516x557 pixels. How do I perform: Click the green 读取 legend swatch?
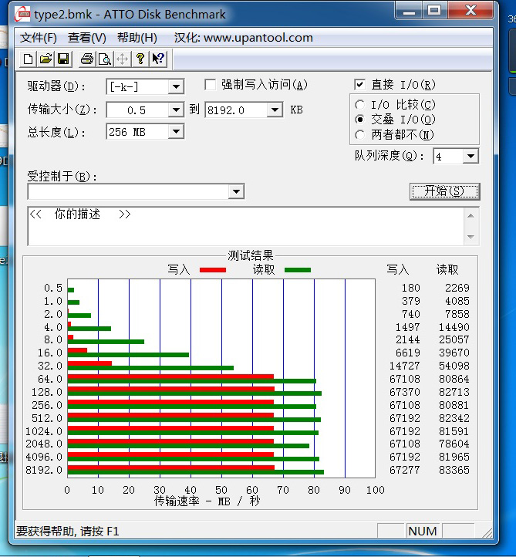point(298,270)
